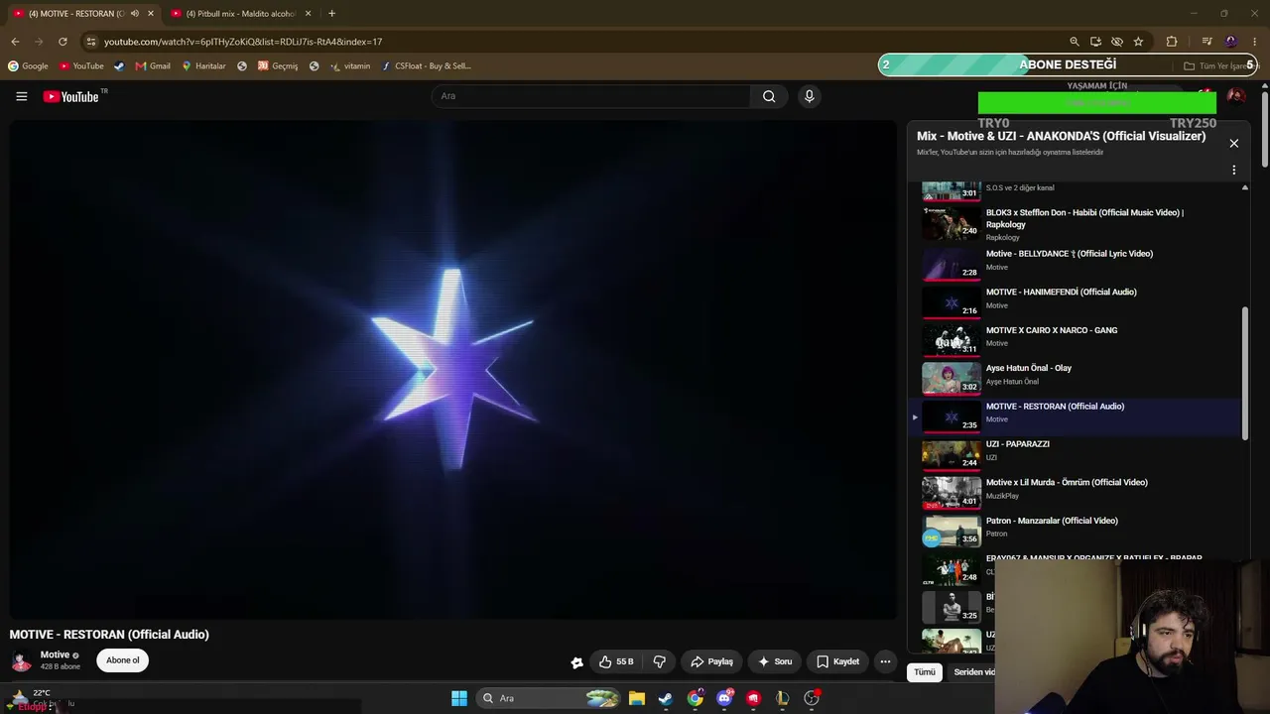Open the Motive channel name link

tap(55, 654)
